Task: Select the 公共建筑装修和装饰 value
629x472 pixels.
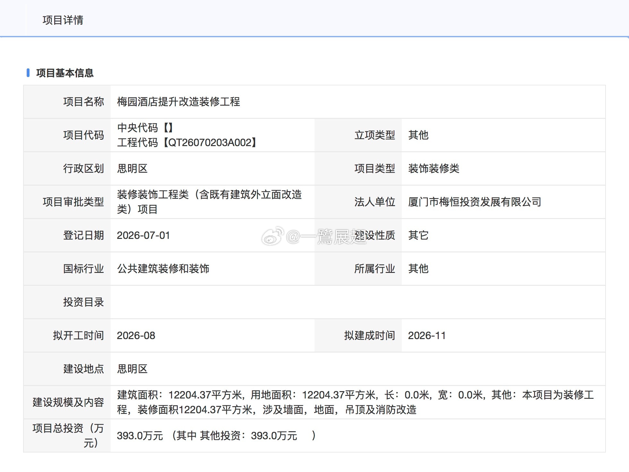Action: coord(163,269)
